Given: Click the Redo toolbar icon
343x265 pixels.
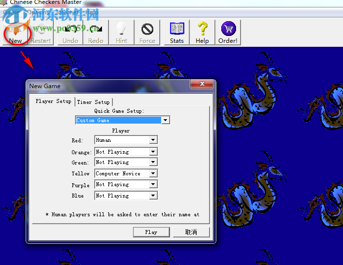Looking at the screenshot, I should coord(96,33).
